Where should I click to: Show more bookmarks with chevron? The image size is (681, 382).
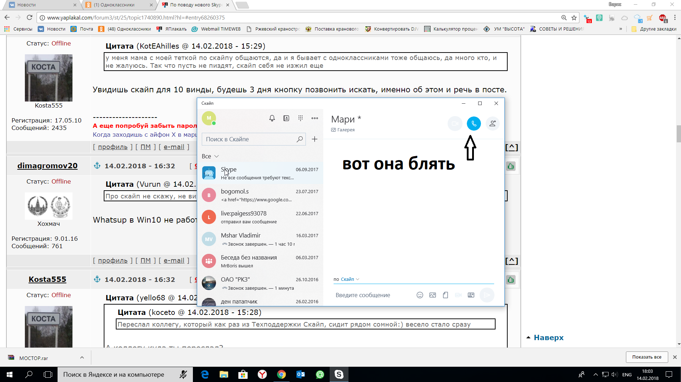[621, 29]
